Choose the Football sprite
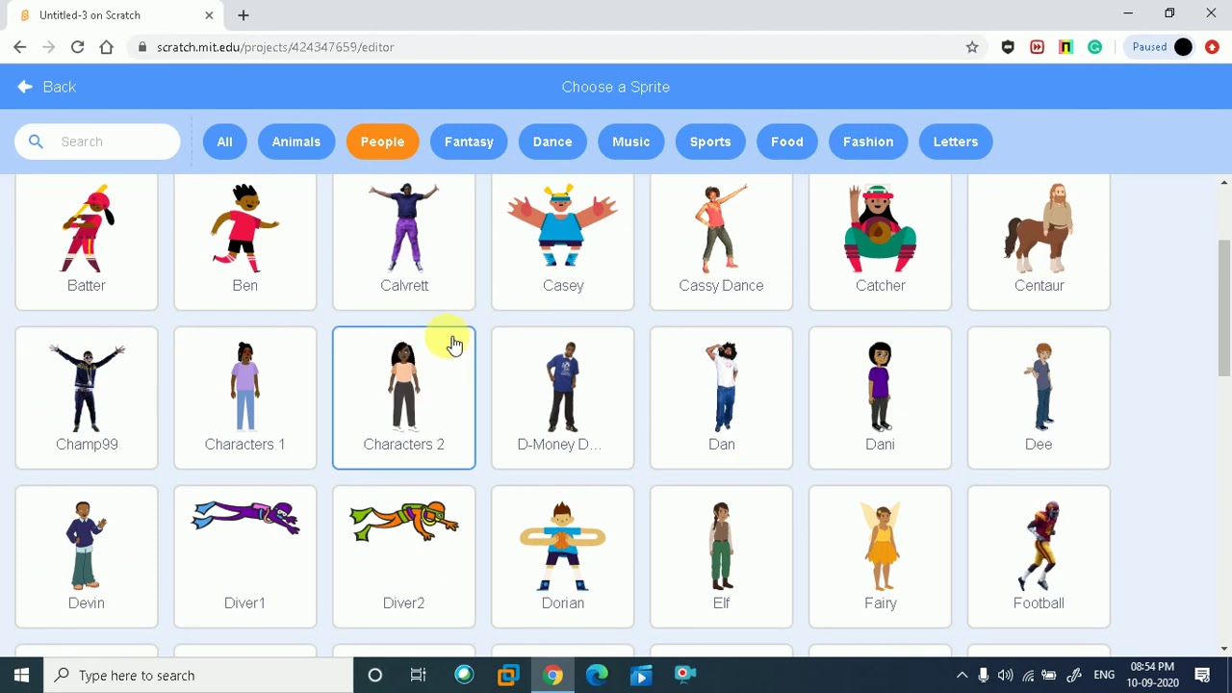Image resolution: width=1232 pixels, height=693 pixels. pos(1039,556)
